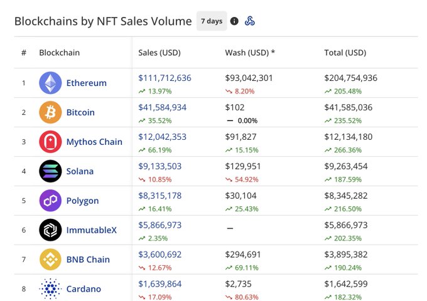This screenshot has height=301, width=427.
Task: Click Solana wash value $129,951
Action: pos(243,166)
